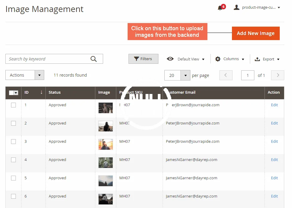292x208 pixels.
Task: Open the Filters panel
Action: 143,59
